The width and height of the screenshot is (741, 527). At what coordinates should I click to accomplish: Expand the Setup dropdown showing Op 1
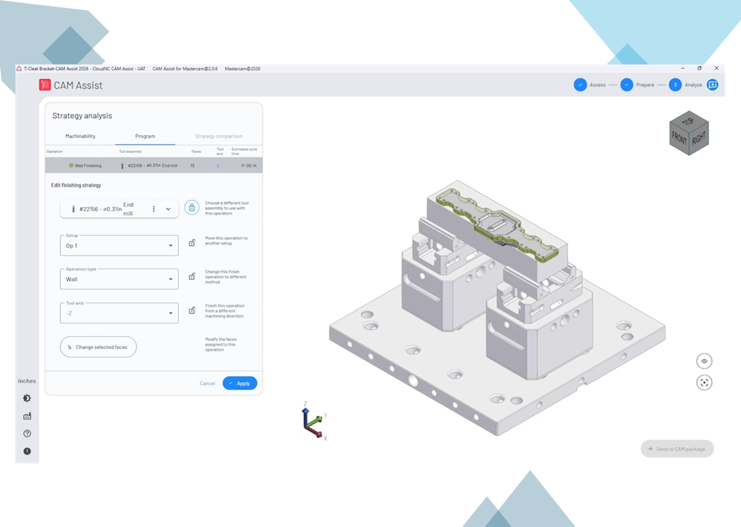pyautogui.click(x=119, y=245)
